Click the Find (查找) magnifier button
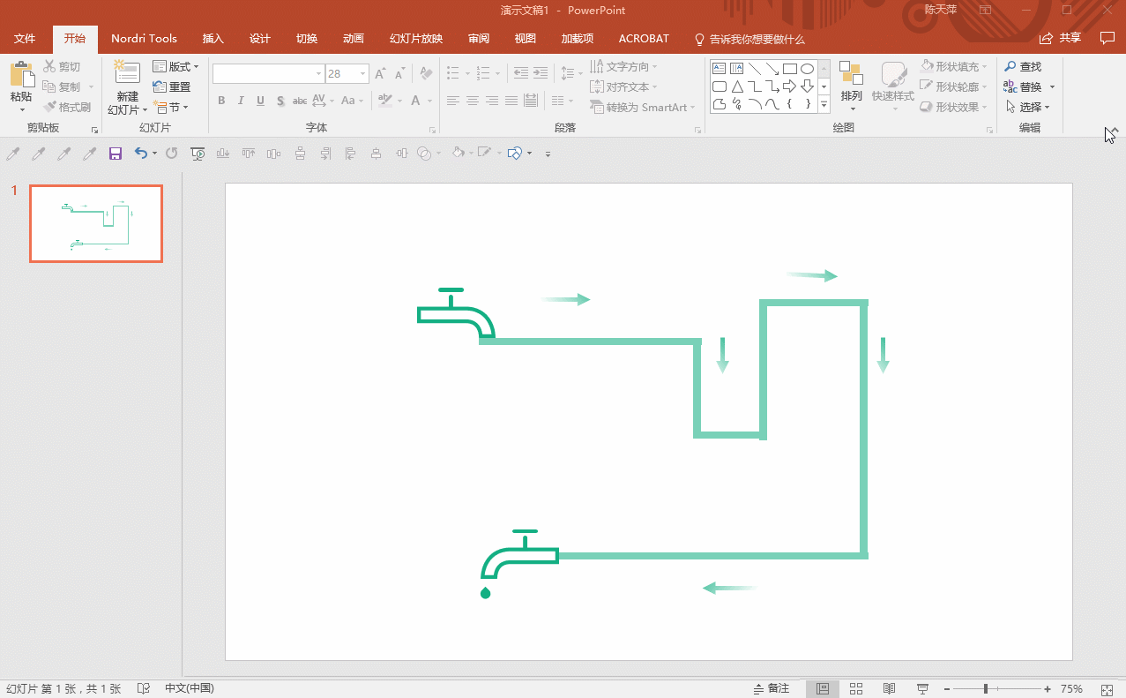The image size is (1126, 698). pyautogui.click(x=1023, y=67)
